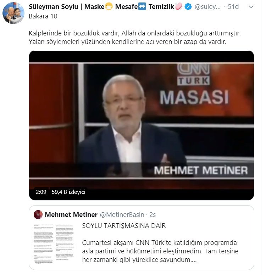Click the @suley... username handle
266x275 pixels.
pos(207,7)
